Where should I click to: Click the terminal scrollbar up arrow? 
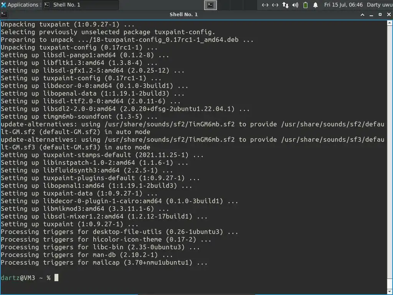[390, 23]
